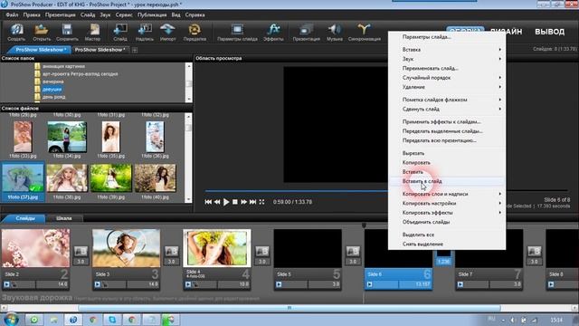The image size is (579, 326).
Task: Choose Вставить в слайд from the context menu
Action: click(x=447, y=181)
